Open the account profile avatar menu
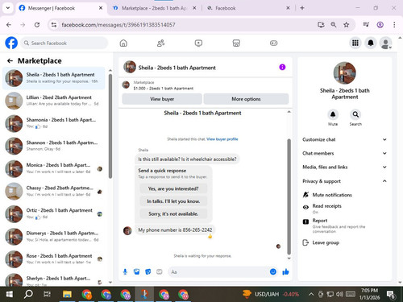 (385, 43)
